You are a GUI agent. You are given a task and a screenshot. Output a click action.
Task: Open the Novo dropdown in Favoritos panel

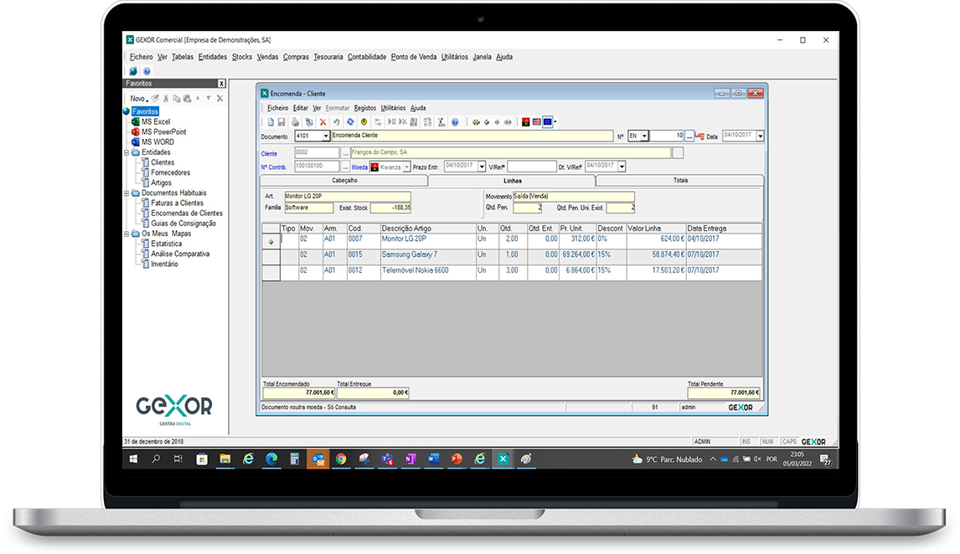coord(139,99)
